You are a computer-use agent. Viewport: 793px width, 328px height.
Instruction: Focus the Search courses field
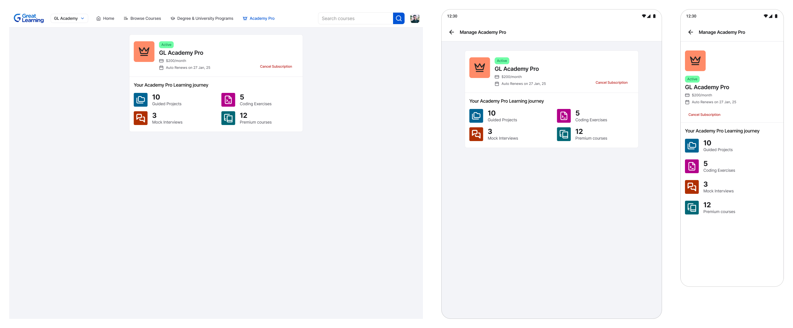point(355,18)
